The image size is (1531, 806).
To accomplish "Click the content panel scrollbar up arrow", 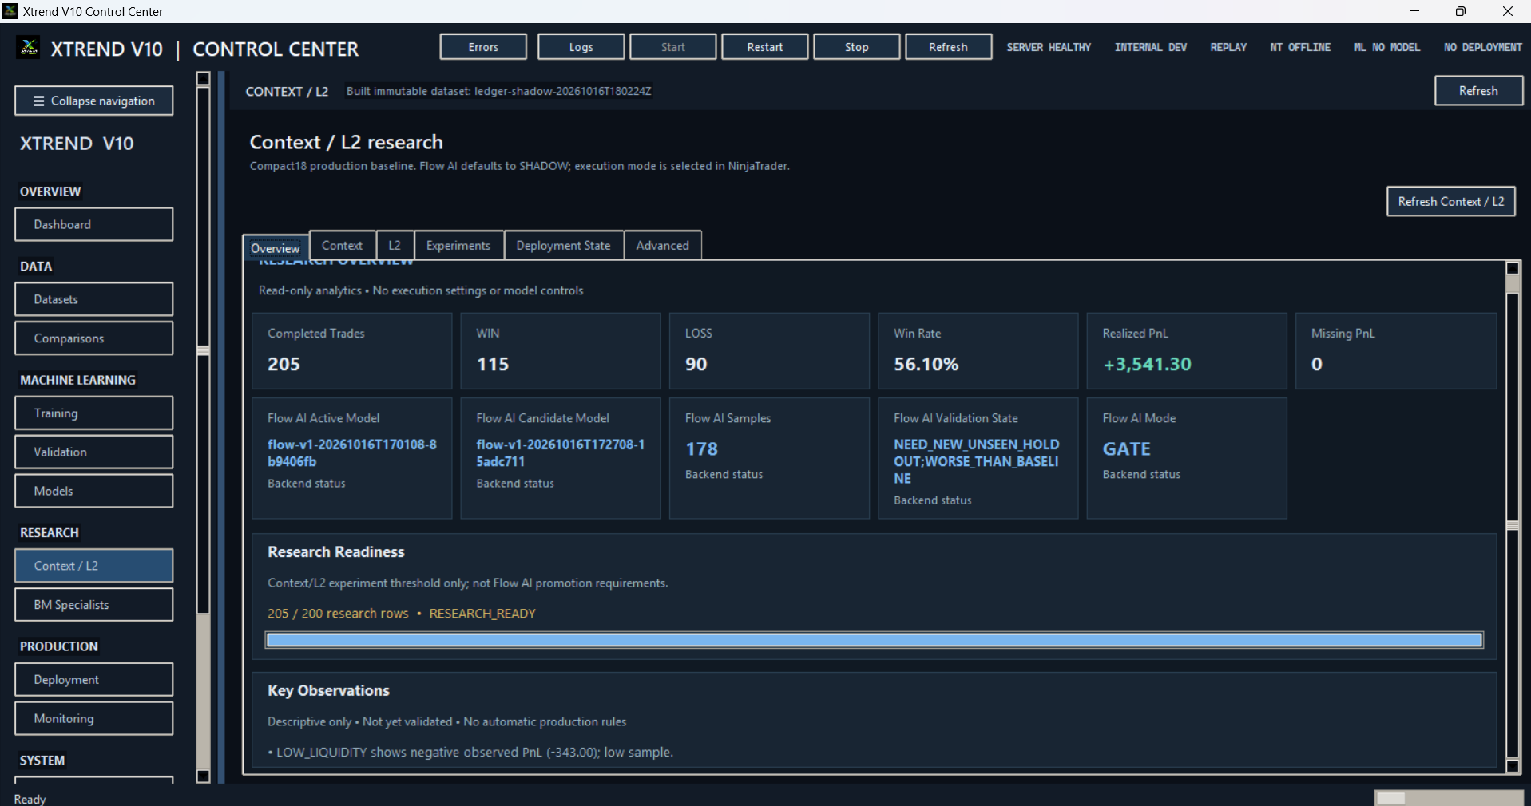I will [x=1512, y=268].
